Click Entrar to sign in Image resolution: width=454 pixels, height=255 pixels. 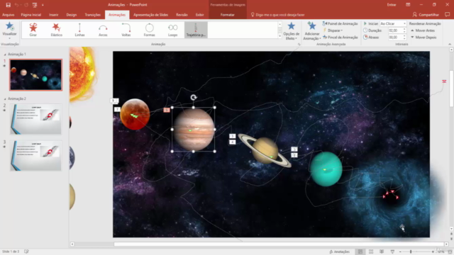pyautogui.click(x=392, y=5)
